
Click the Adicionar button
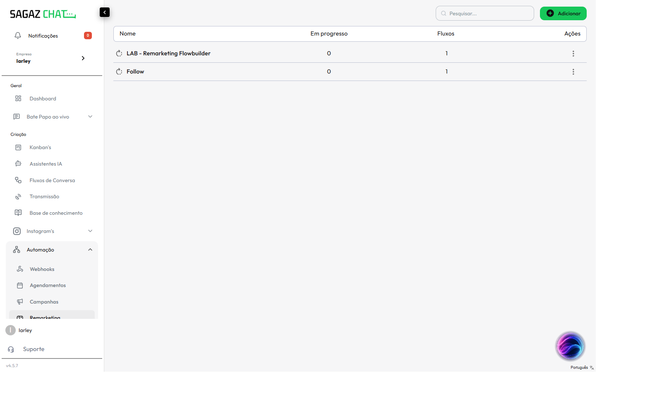pos(563,13)
